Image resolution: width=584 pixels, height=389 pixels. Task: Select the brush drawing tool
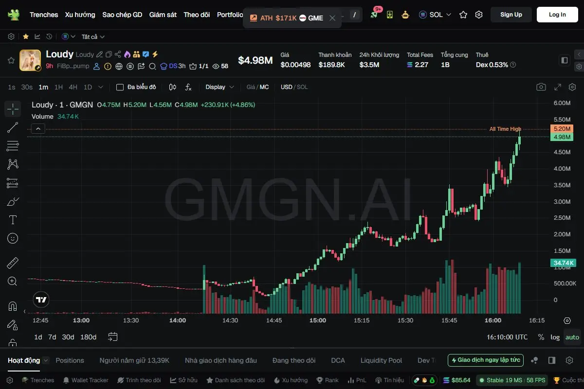13,201
